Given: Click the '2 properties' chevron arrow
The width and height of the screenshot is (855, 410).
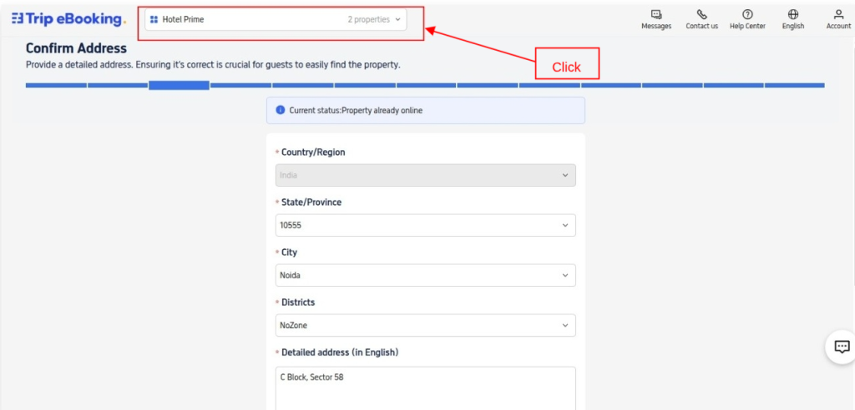Looking at the screenshot, I should [x=397, y=19].
